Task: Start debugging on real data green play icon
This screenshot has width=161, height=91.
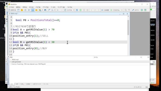Action: tap(80, 10)
